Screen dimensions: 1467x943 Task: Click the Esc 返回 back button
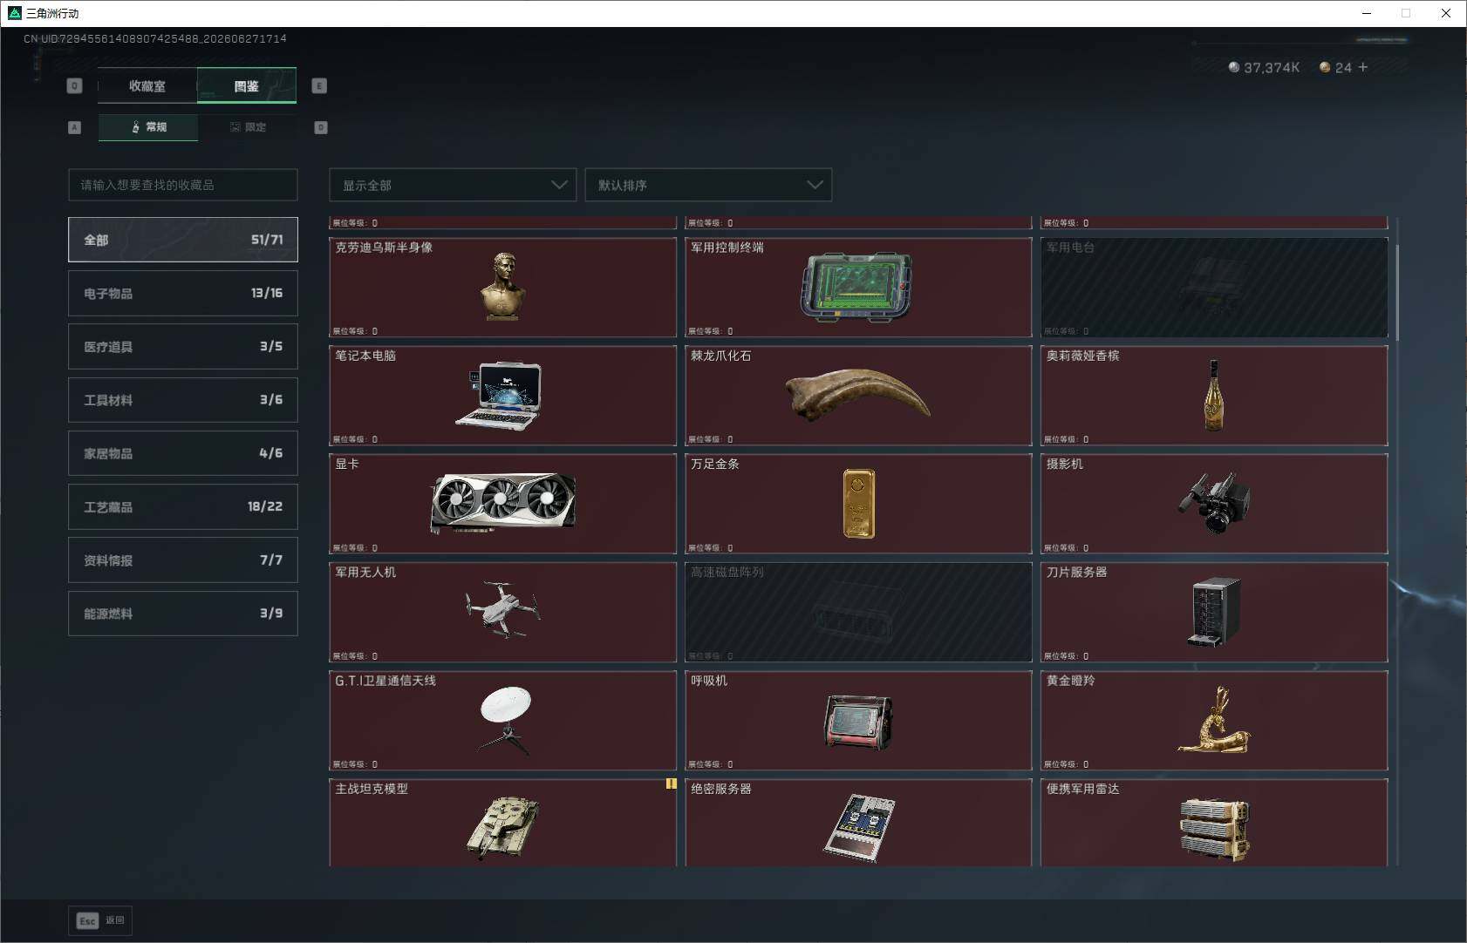click(x=100, y=920)
